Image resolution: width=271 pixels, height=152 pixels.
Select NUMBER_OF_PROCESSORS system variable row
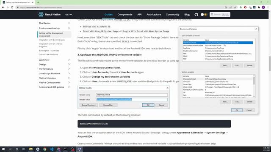[218, 90]
